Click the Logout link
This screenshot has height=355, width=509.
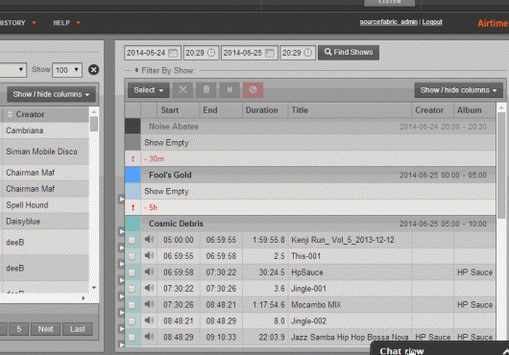(x=432, y=22)
